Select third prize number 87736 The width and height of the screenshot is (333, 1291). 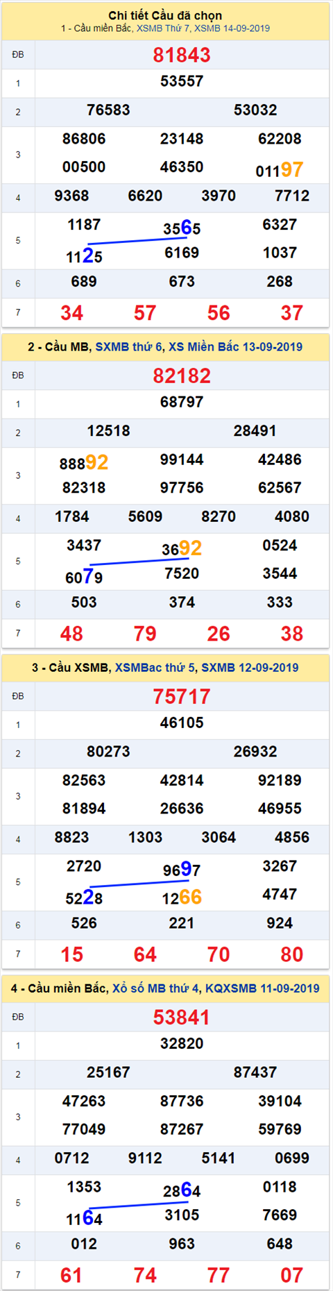tap(182, 1101)
